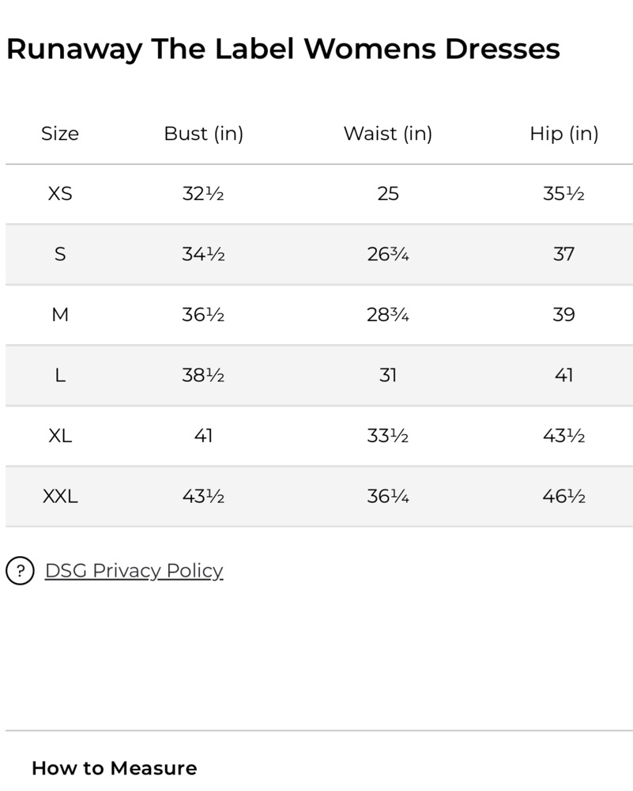Select the Bust (in) column header
The image size is (633, 791).
click(204, 134)
